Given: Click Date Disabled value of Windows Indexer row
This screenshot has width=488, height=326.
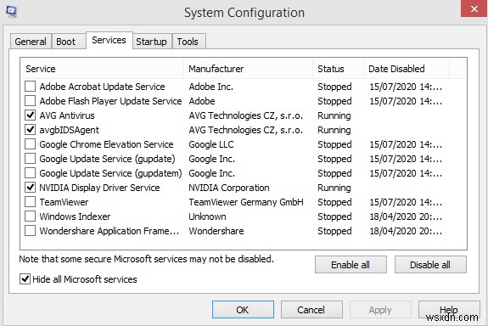Looking at the screenshot, I should point(406,216).
